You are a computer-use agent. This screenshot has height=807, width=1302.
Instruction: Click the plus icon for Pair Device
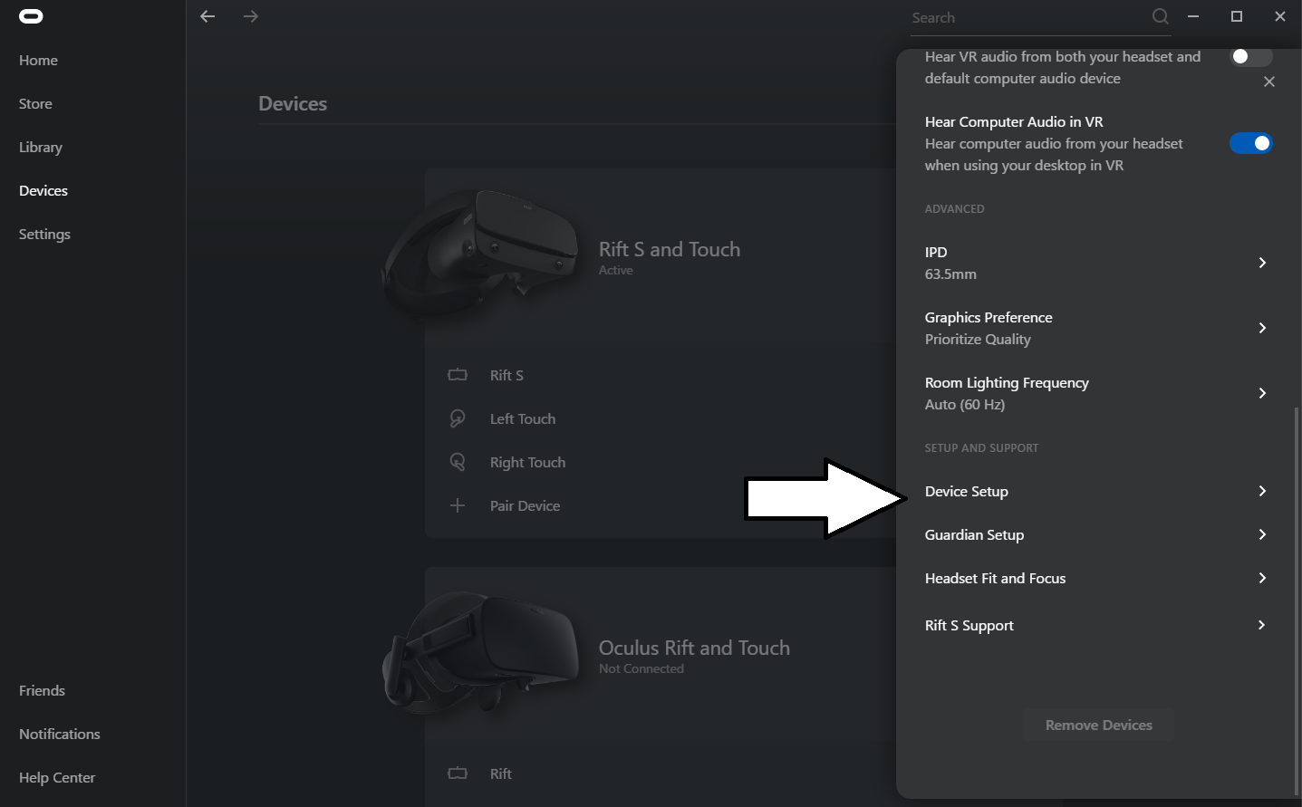click(458, 505)
